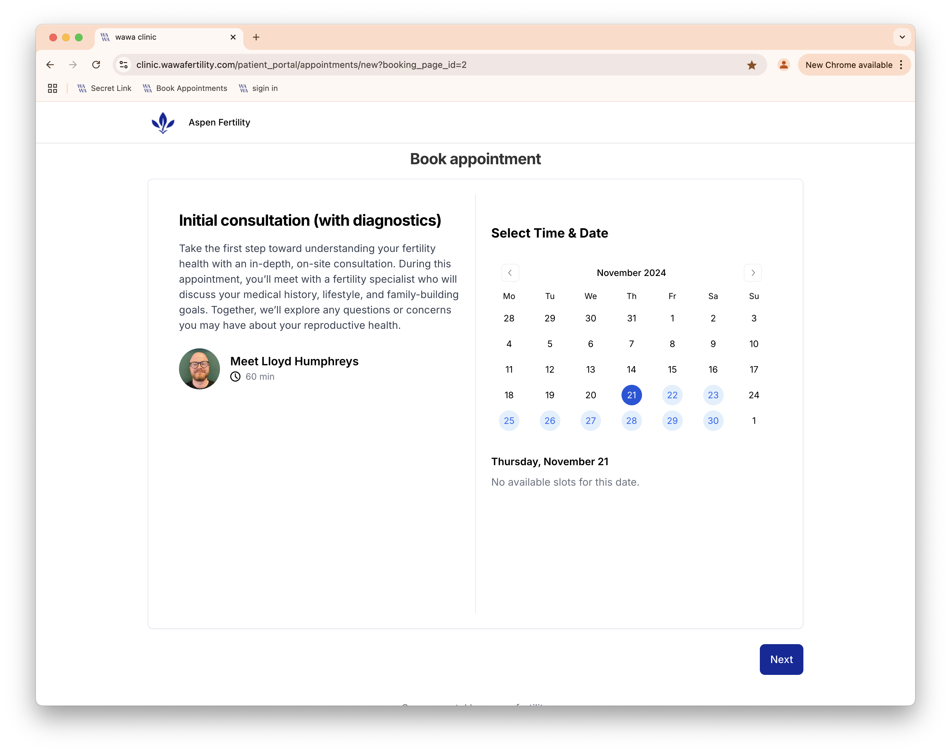Open the Book Appointments bookmark
The width and height of the screenshot is (951, 753).
[191, 88]
